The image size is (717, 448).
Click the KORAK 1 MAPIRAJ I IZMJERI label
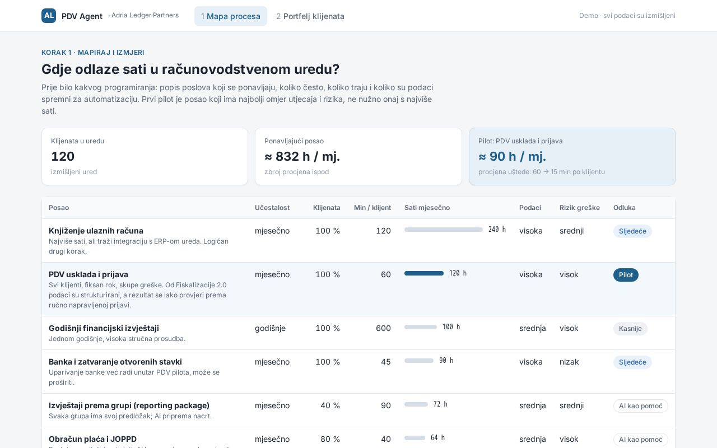click(x=93, y=53)
